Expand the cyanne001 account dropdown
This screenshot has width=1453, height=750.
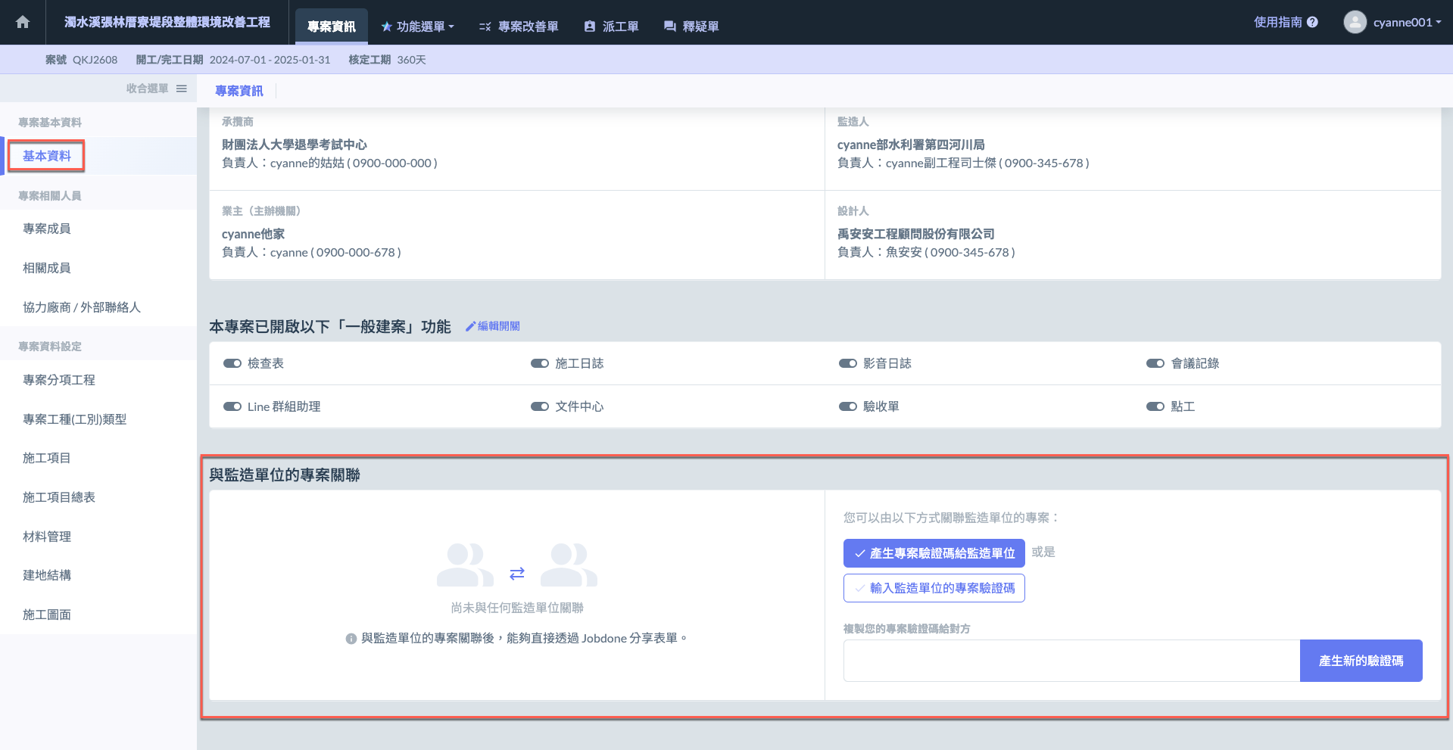pos(1406,22)
